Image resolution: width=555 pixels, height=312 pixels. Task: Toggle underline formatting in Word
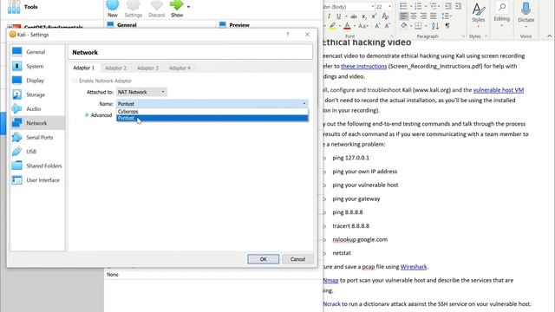coord(339,16)
